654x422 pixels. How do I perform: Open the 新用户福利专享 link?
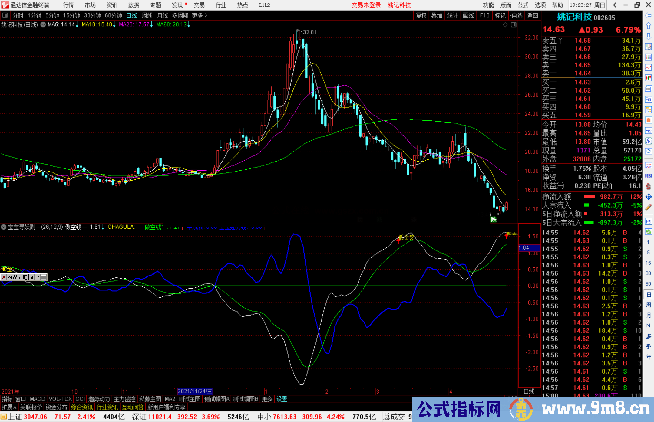(x=167, y=407)
